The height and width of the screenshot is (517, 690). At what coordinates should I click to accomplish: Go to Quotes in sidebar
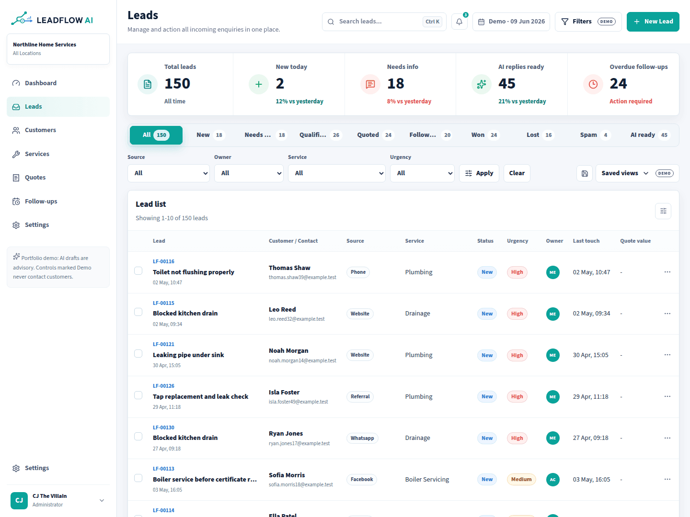tap(58, 178)
